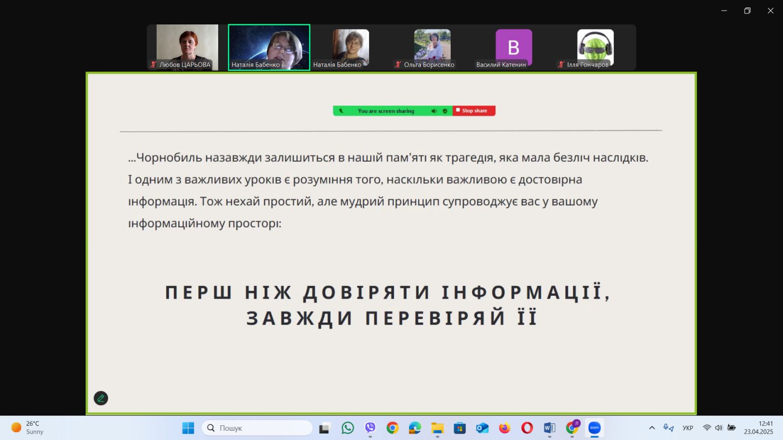
Task: Open Firefox from the taskbar
Action: point(505,428)
